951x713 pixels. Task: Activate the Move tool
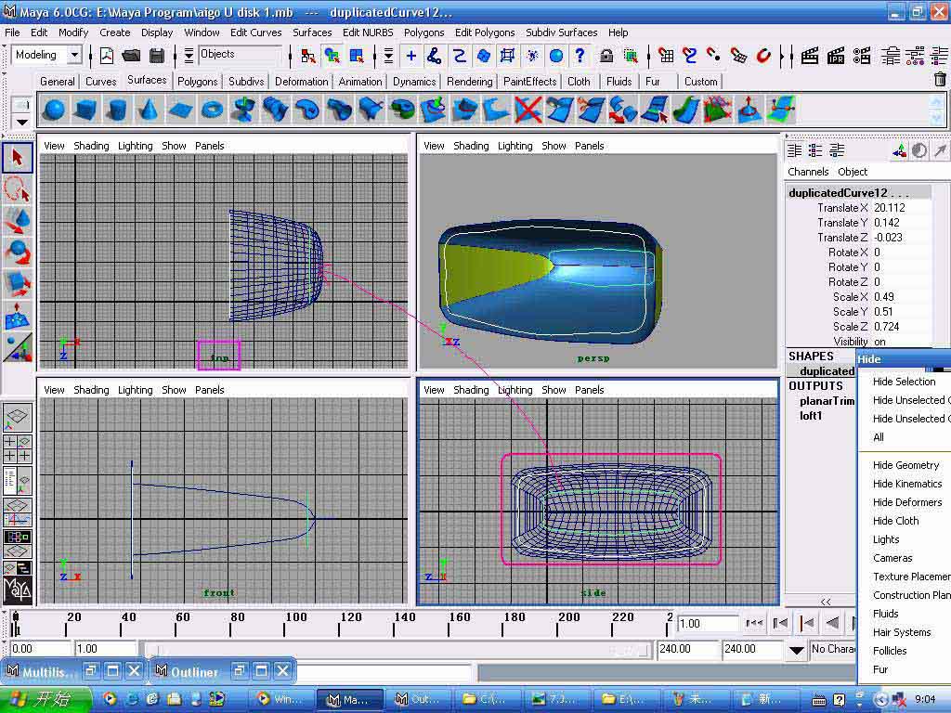(x=17, y=221)
